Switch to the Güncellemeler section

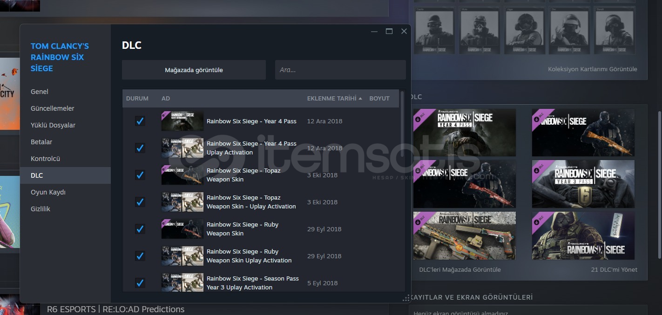tap(53, 108)
